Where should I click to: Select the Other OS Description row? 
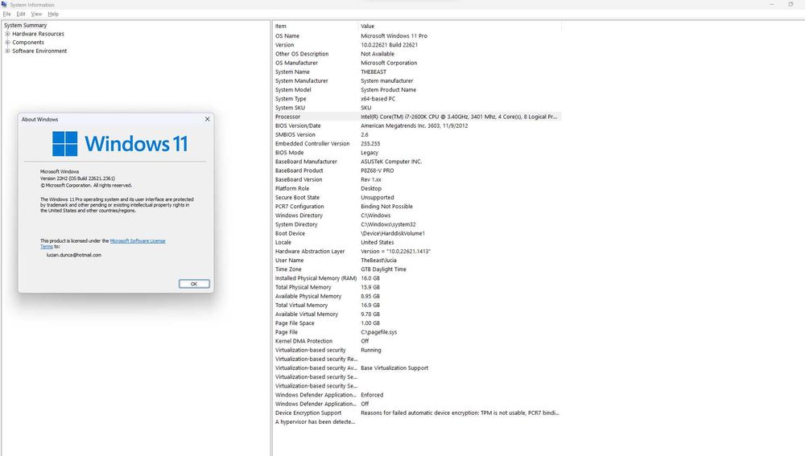[417, 54]
